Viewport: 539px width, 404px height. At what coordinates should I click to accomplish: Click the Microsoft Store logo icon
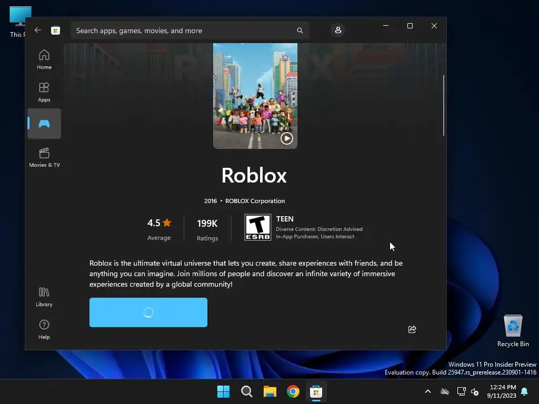tap(55, 30)
